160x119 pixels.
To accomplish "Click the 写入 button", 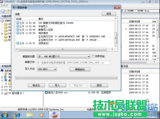I will [57, 85].
